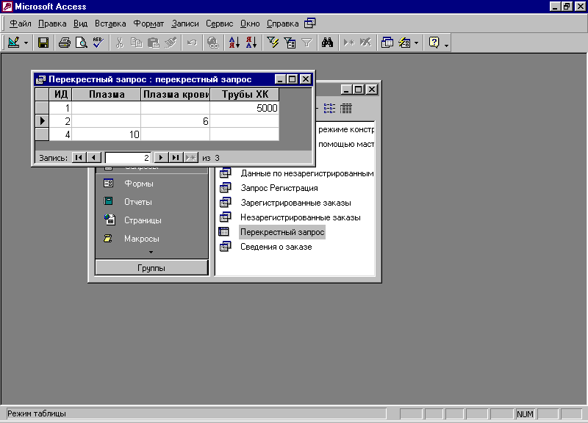Screen dimensions: 588x423
Task: Open the Сервис menu
Action: [219, 23]
